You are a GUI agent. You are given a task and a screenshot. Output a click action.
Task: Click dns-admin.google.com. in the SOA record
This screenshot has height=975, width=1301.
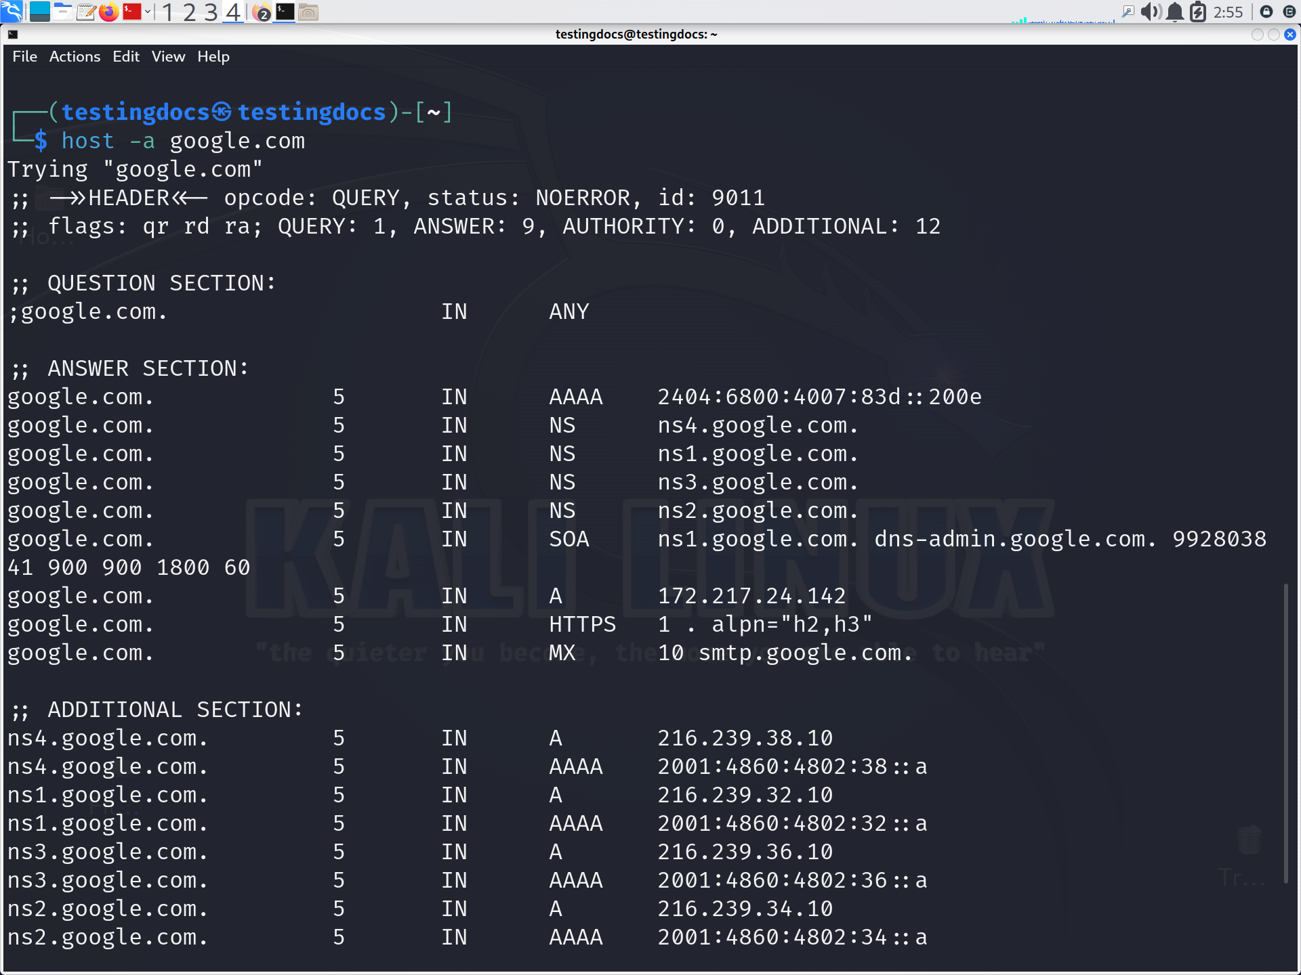click(1016, 539)
